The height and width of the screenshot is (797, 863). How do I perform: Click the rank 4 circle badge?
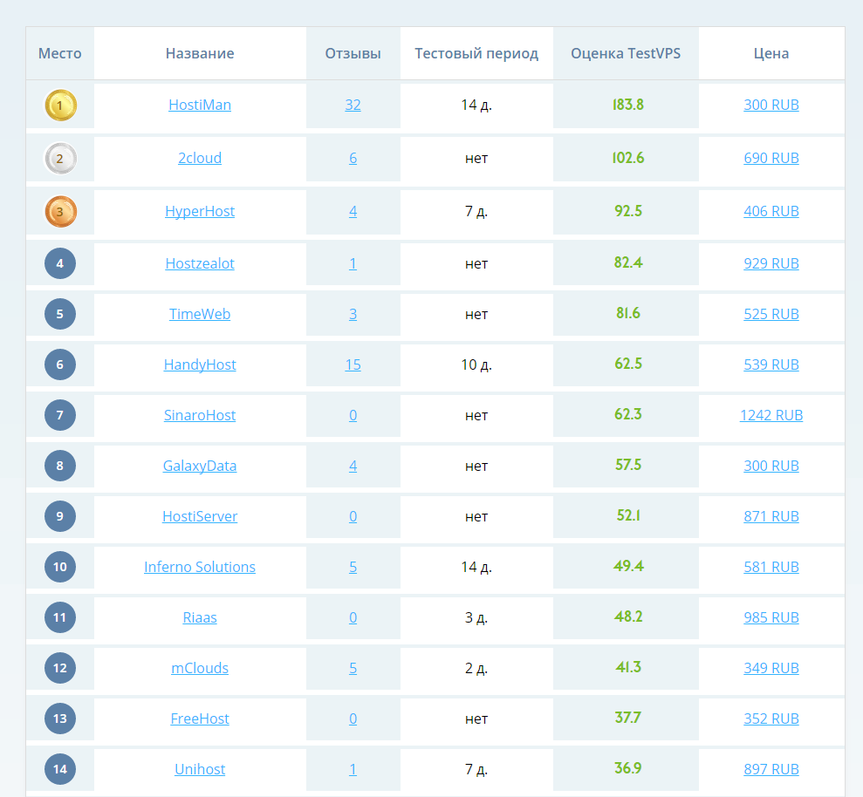click(60, 263)
